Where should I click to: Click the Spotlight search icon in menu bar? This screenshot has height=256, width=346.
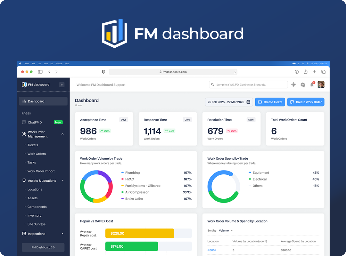(x=303, y=63)
